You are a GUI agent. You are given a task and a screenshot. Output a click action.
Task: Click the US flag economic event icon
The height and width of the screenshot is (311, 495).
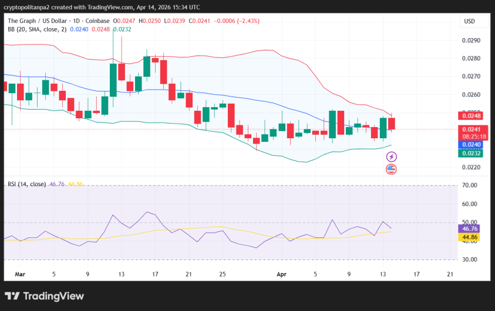click(392, 169)
